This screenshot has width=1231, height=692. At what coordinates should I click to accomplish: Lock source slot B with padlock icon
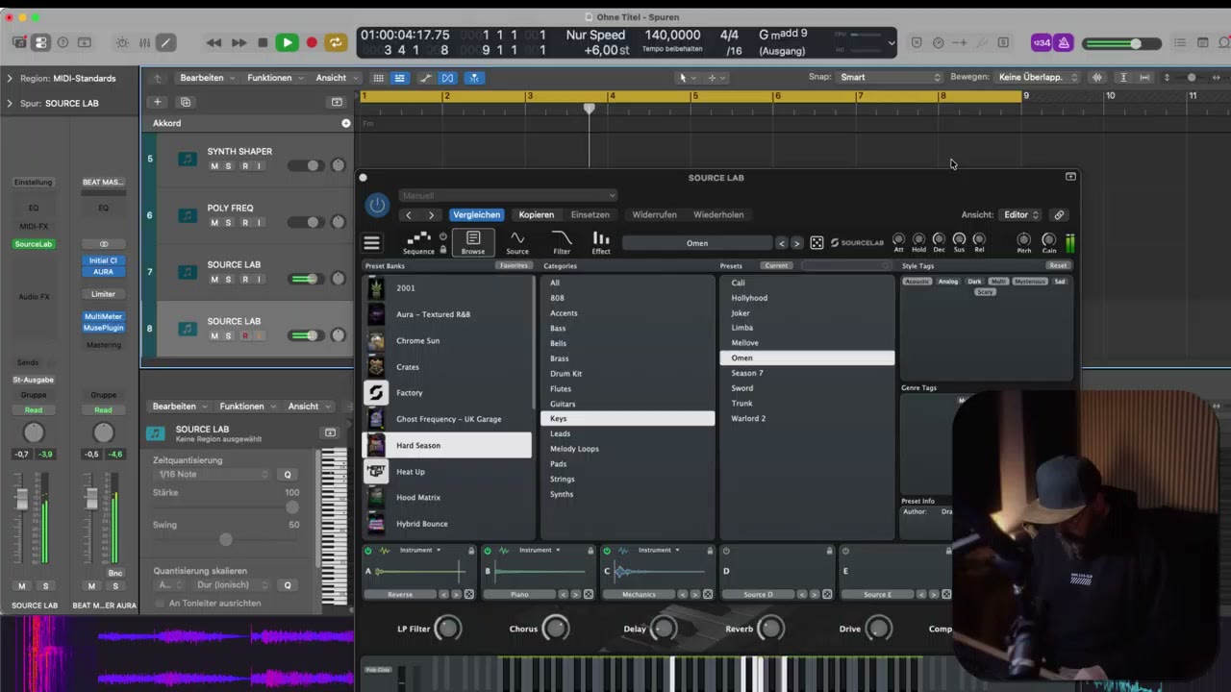coord(590,551)
